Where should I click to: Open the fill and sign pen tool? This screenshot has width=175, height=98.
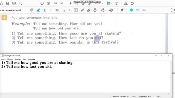(126, 3)
